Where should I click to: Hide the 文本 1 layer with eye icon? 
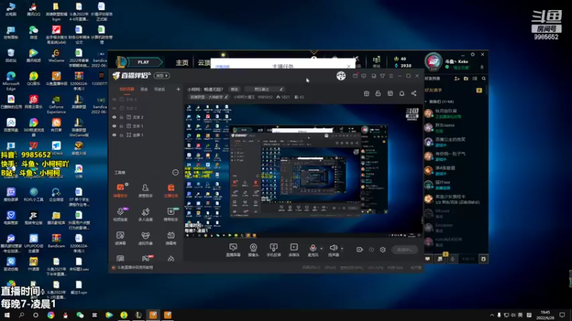[x=114, y=126]
